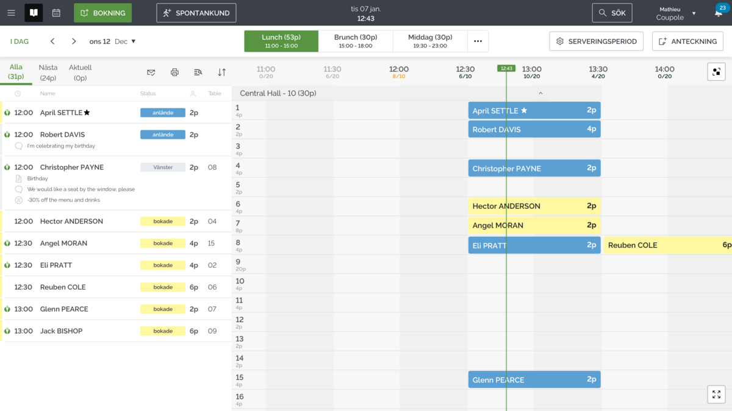
Task: Click the 12:00 time slot header
Action: pos(399,72)
